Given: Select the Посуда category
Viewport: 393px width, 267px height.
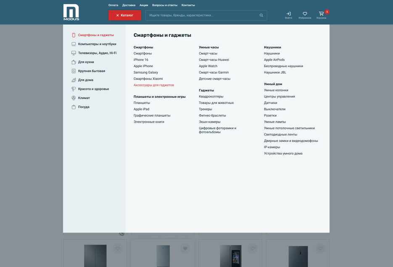Looking at the screenshot, I should click(84, 107).
